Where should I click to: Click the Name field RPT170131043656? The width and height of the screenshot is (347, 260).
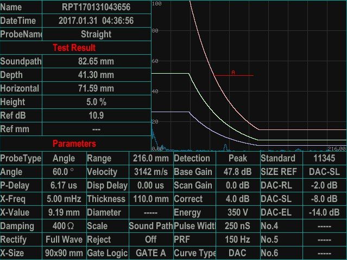[96, 8]
